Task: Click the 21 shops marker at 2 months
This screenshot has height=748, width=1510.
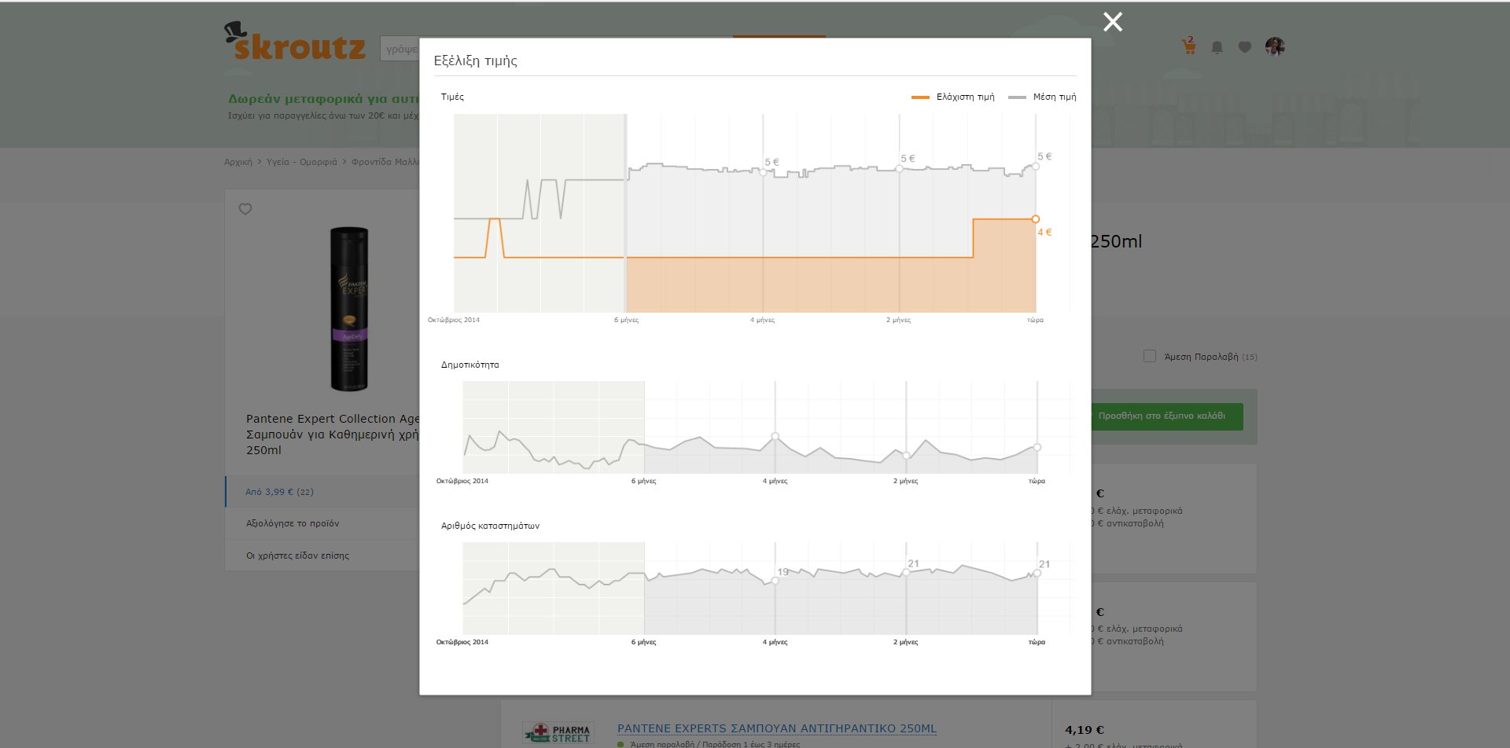Action: (x=906, y=572)
